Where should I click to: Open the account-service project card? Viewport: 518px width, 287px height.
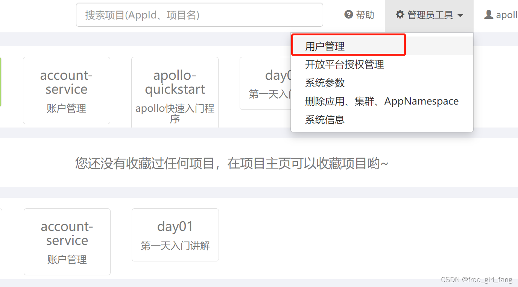click(x=66, y=90)
